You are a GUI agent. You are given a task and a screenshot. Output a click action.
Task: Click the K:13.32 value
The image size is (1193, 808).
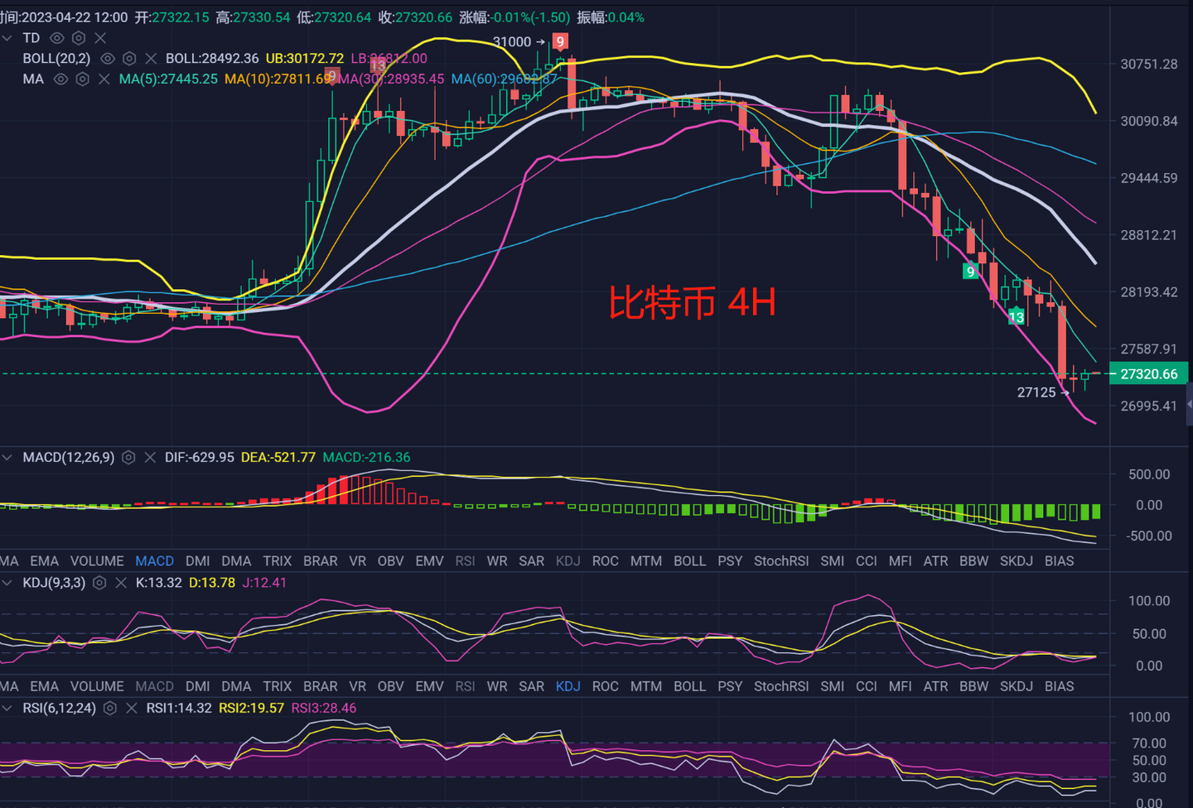pos(159,583)
